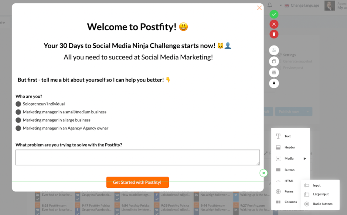Open the sliders settings icon
This screenshot has width=347, height=215.
[274, 50]
